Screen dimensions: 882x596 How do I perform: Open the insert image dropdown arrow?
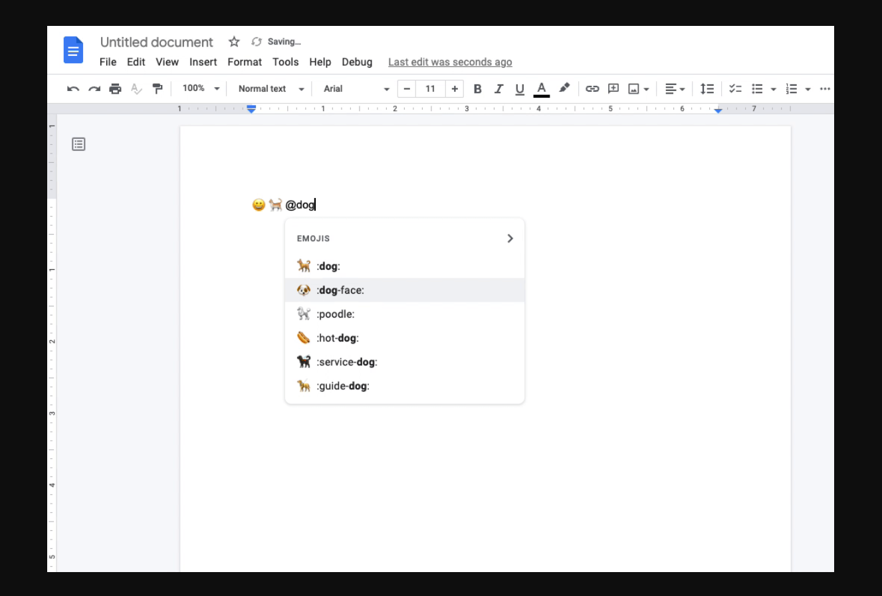[x=646, y=89]
